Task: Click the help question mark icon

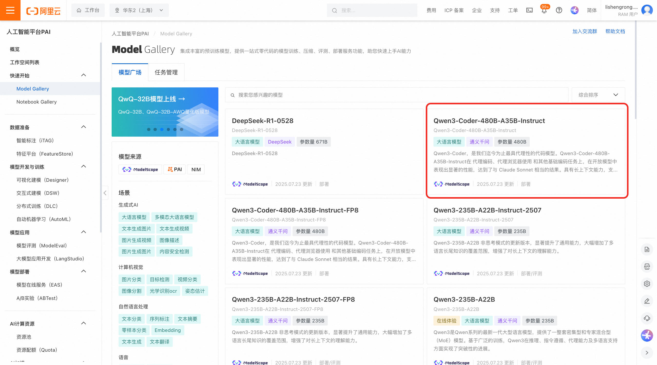Action: pyautogui.click(x=559, y=10)
